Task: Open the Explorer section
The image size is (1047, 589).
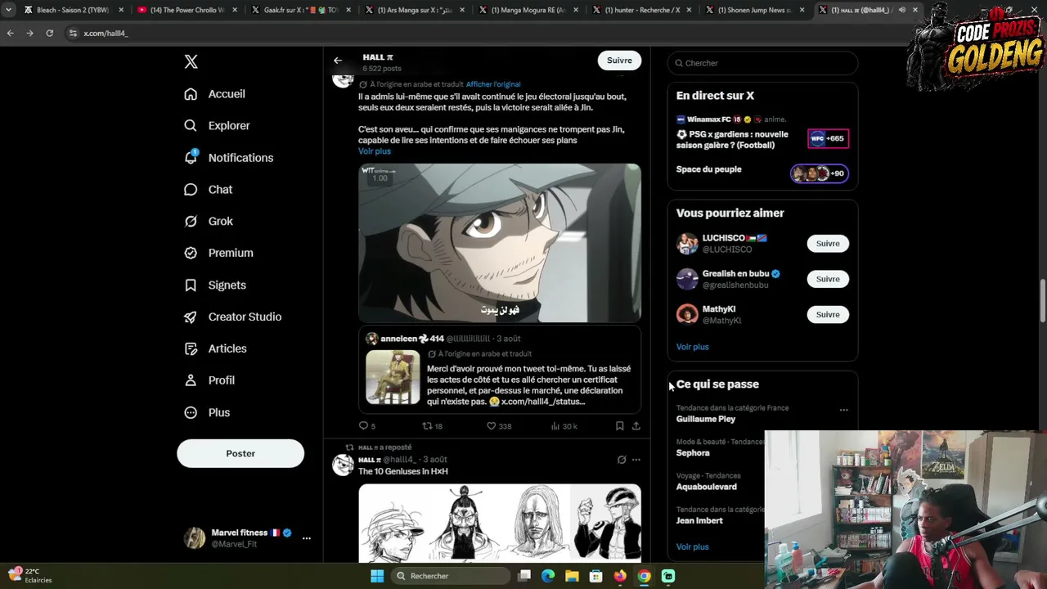Action: 217,126
